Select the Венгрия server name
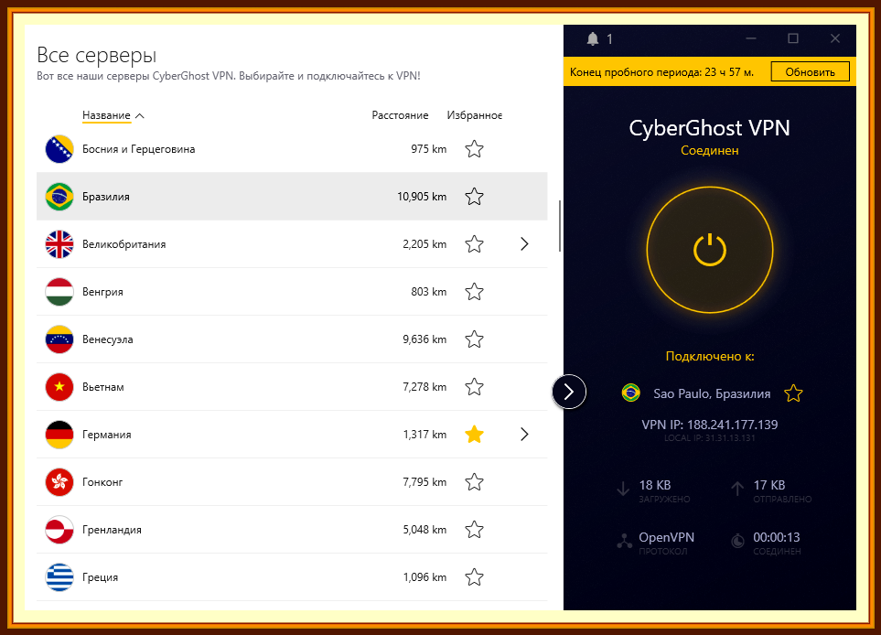The width and height of the screenshot is (881, 635). click(102, 292)
